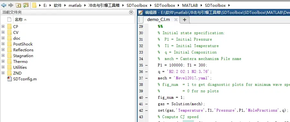Set breakpoint on line 36

[x=146, y=72]
